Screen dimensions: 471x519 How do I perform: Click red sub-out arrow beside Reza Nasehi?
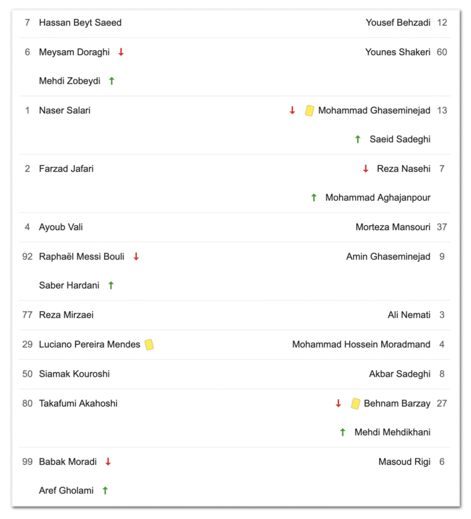click(x=366, y=169)
